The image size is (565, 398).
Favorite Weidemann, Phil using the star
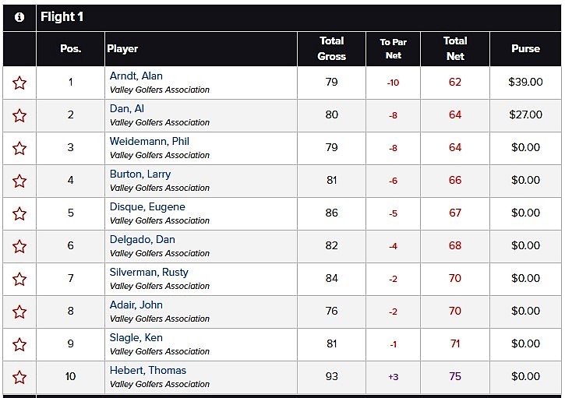[x=19, y=149]
